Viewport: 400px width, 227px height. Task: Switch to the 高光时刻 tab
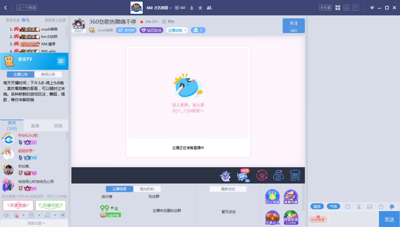(x=147, y=189)
